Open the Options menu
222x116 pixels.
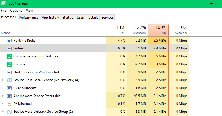[x=16, y=11]
